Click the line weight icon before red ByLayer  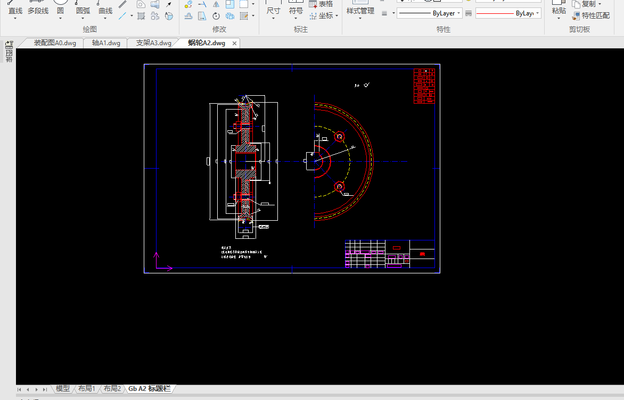[x=469, y=13]
